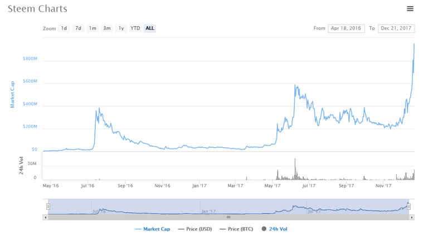This screenshot has width=428, height=236.
Task: Click the navigator right range handle
Action: pyautogui.click(x=408, y=206)
